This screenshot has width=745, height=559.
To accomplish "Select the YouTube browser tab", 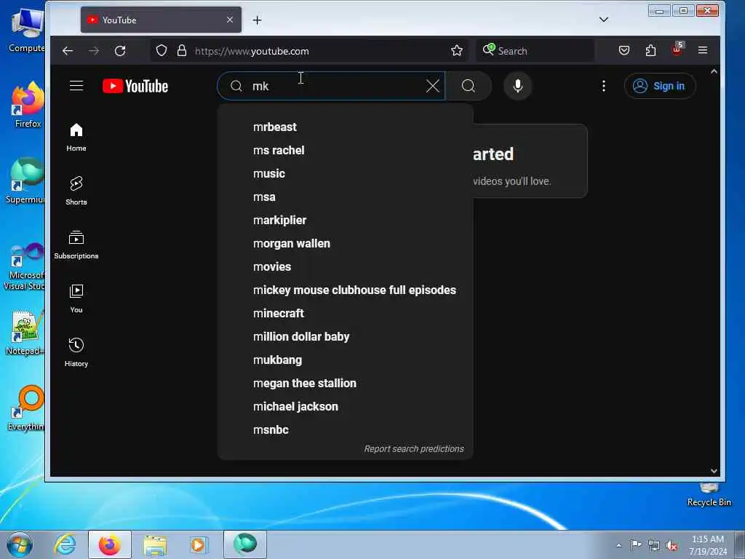I will click(161, 20).
